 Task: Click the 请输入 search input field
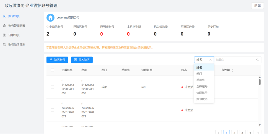tap(235, 60)
